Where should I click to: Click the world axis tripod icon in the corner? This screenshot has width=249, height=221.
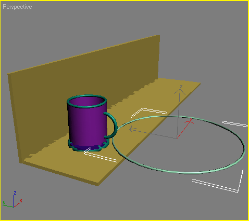coord(13,200)
